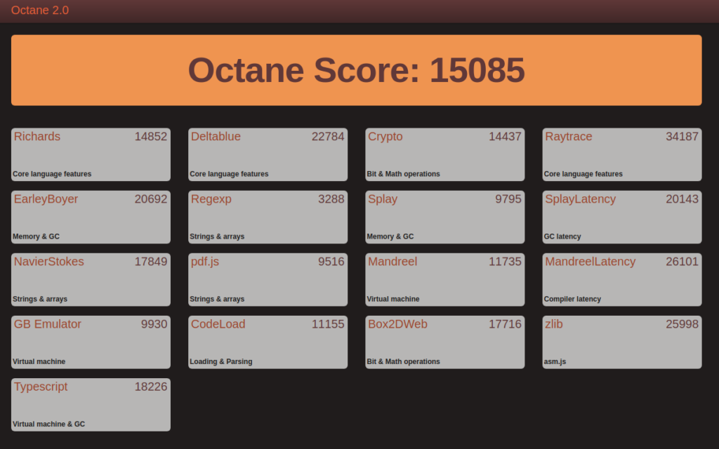
Task: Click the Octane Score 15085 banner
Action: coord(356,70)
